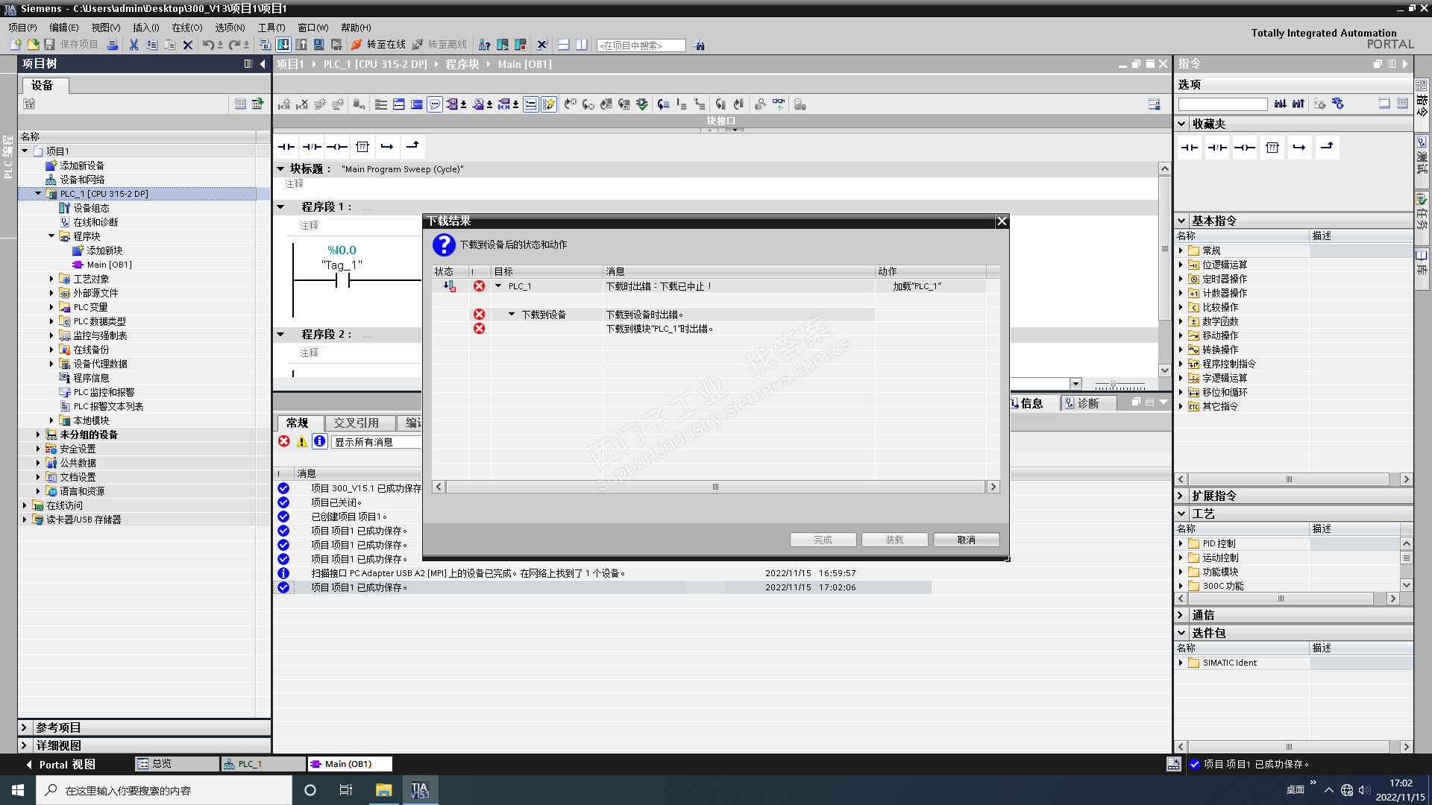The width and height of the screenshot is (1432, 805).
Task: Click TIA Portal V15.1 taskbar icon
Action: 420,790
